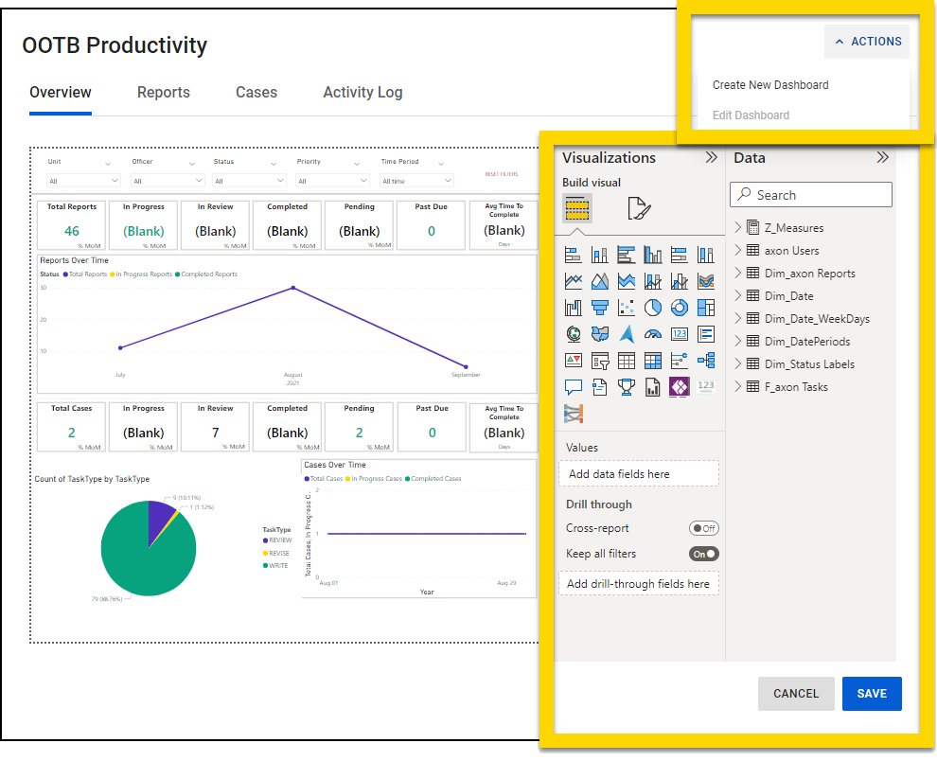Image resolution: width=937 pixels, height=761 pixels.
Task: Select the matrix visual icon
Action: tap(652, 360)
